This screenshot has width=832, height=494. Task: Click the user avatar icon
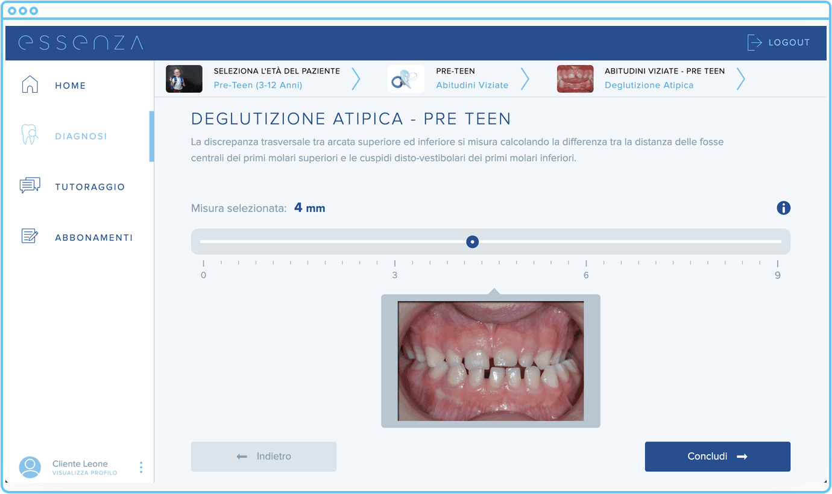click(30, 467)
